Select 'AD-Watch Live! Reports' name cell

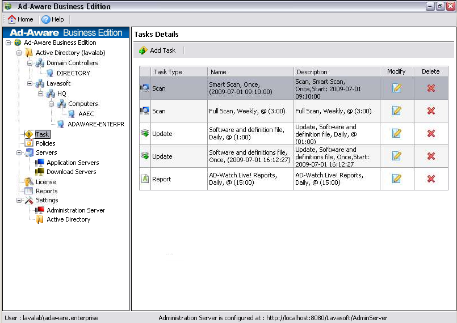(251, 179)
